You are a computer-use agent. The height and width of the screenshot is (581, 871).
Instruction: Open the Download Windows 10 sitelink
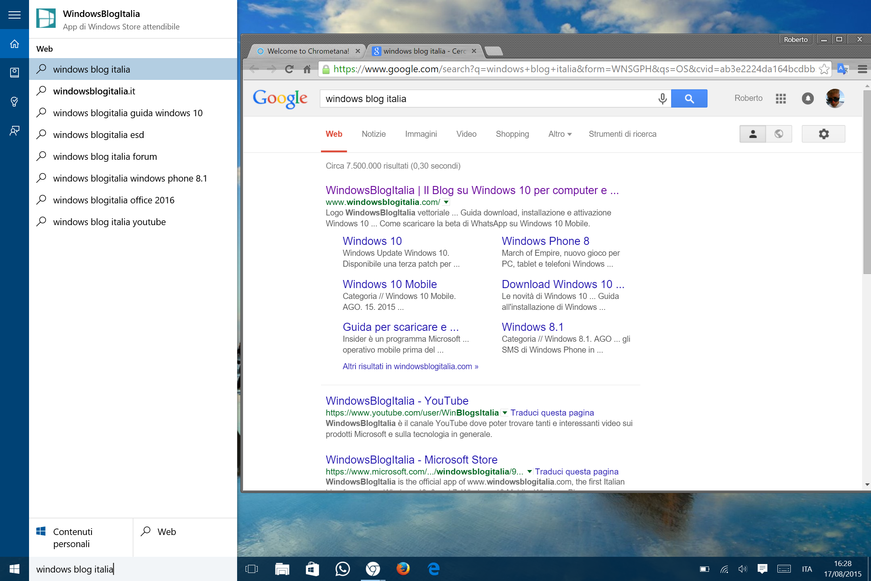pos(563,284)
